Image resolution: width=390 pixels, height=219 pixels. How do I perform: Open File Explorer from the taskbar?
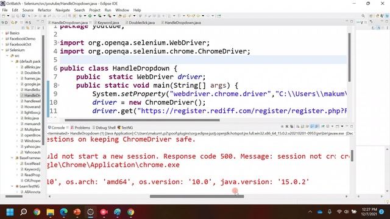50,212
